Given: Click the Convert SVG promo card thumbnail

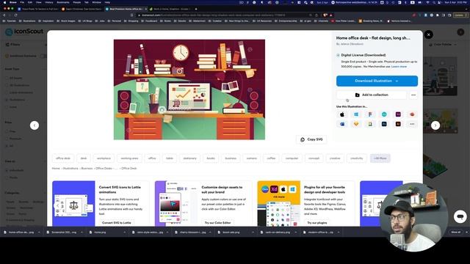Looking at the screenshot, I should pos(73,204).
